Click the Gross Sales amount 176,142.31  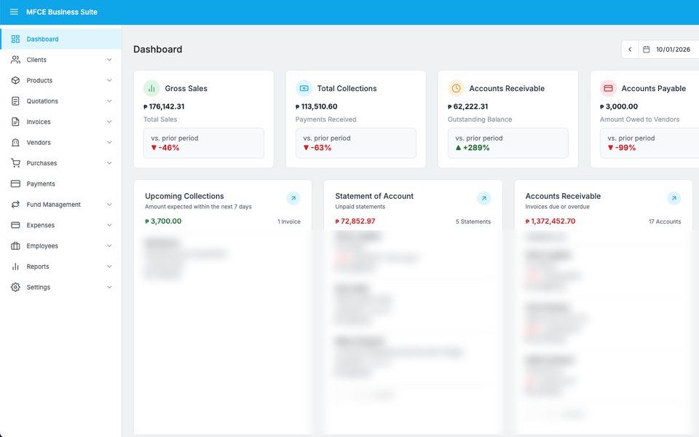(164, 106)
